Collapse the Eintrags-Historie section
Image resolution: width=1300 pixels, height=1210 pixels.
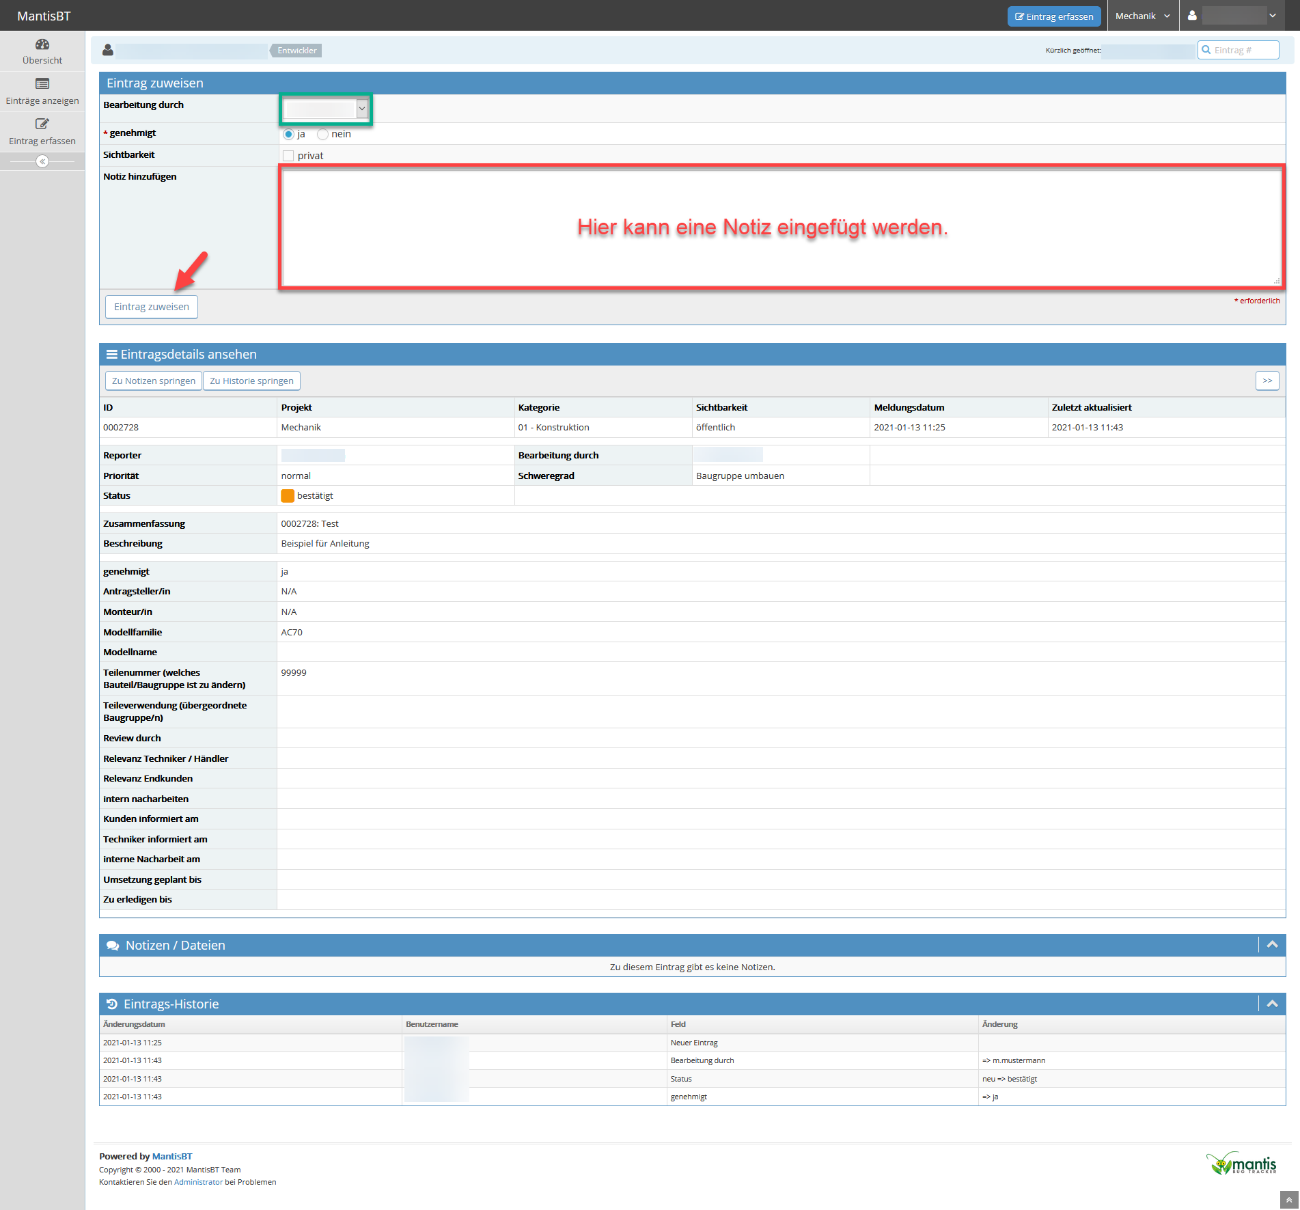click(x=1272, y=1004)
